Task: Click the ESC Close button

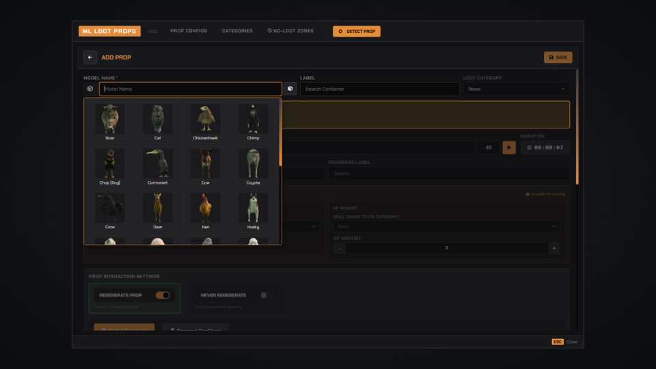Action: (x=564, y=342)
